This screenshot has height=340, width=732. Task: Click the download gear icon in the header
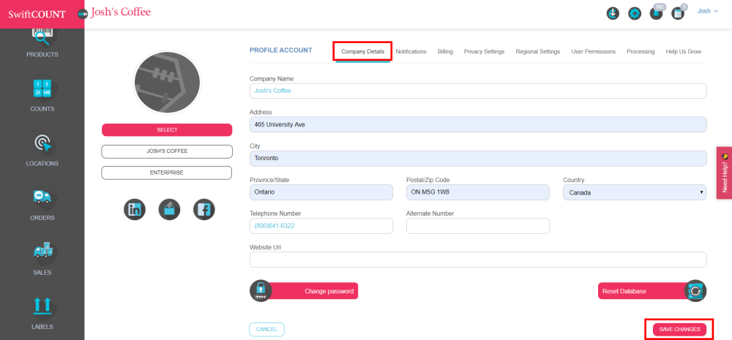tap(613, 13)
